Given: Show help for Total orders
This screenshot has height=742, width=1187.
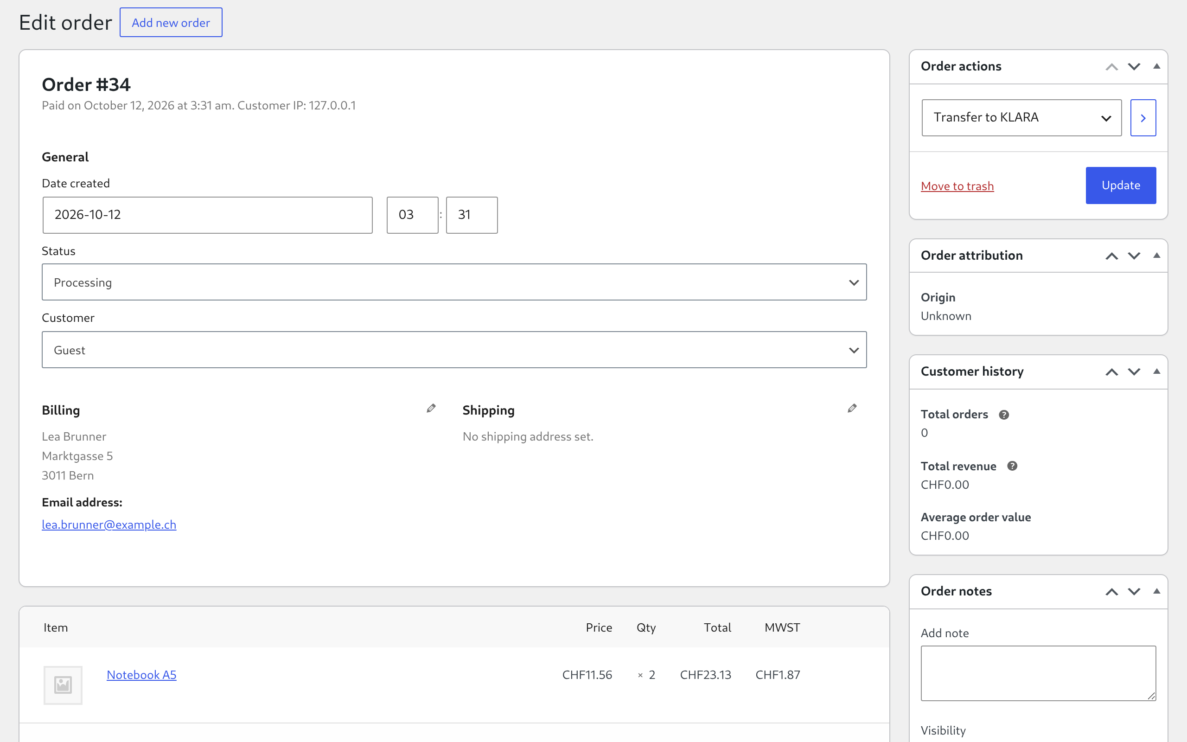Looking at the screenshot, I should pyautogui.click(x=1004, y=415).
